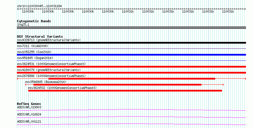The height and width of the screenshot is (128, 254).
Task: Click the 10q25.1 band label
Action: click(x=23, y=25)
